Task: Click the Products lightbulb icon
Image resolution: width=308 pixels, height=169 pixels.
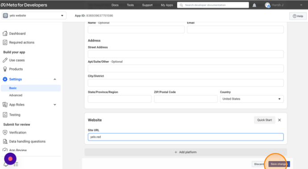Action: 5,69
